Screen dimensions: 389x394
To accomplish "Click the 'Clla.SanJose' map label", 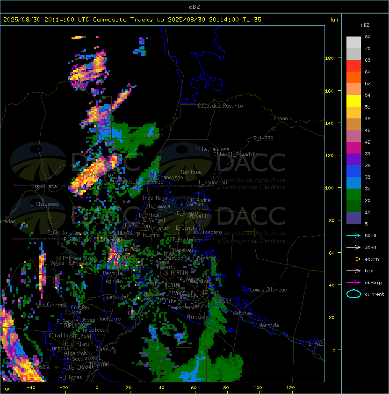I will (212, 149).
